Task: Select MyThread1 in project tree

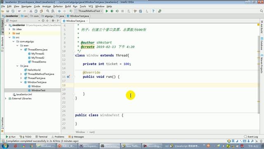Action: click(38, 54)
